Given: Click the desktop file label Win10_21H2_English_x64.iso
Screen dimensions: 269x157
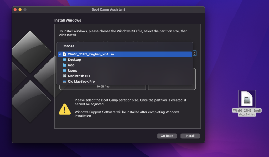Looking at the screenshot, I should pyautogui.click(x=247, y=112).
